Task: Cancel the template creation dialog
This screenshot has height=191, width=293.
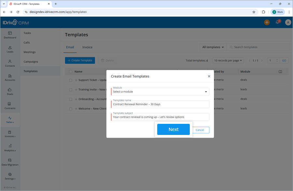Action: coord(201,130)
